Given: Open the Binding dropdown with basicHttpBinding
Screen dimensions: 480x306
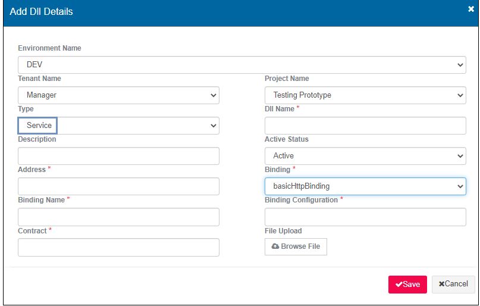Looking at the screenshot, I should (x=365, y=186).
